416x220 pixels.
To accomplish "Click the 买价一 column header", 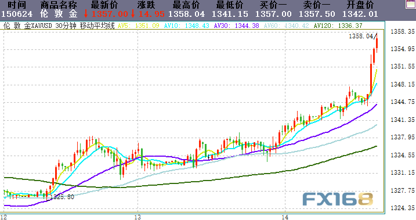I will tap(273, 5).
